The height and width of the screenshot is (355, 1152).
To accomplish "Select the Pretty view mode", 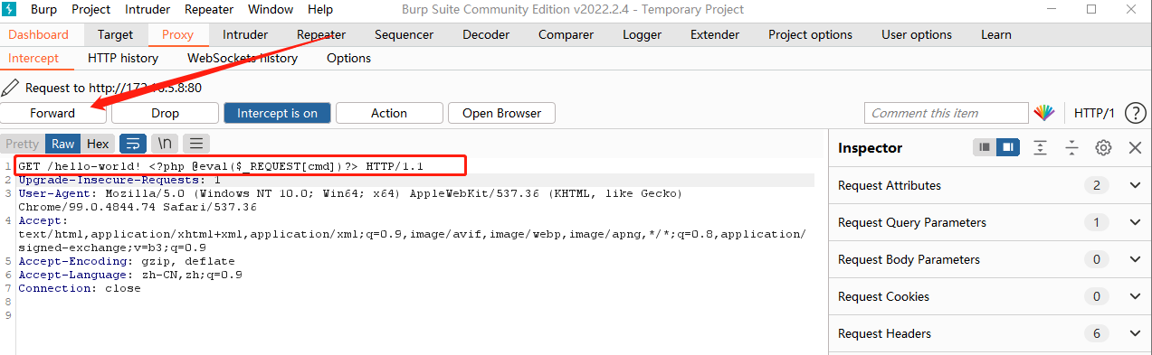I will (23, 144).
